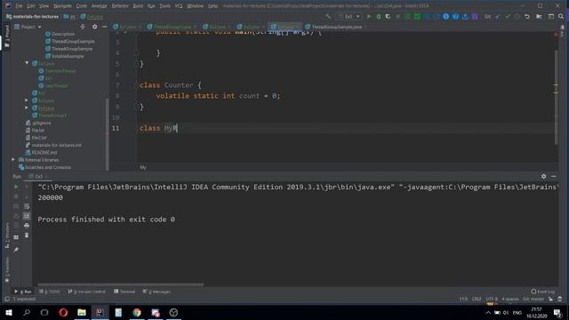Open Windows Start menu
Image resolution: width=569 pixels, height=320 pixels.
8,312
